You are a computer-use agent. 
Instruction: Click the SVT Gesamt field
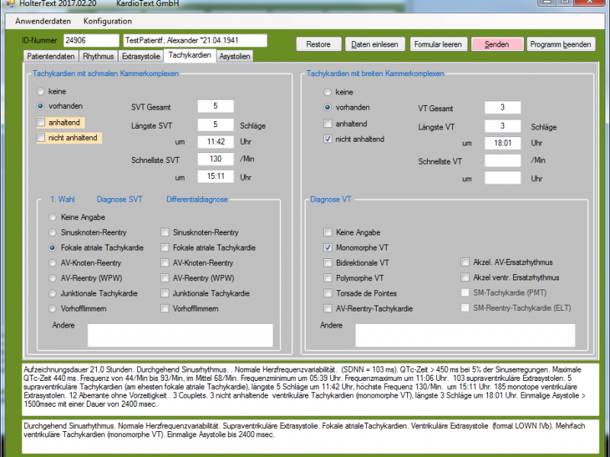coord(216,107)
